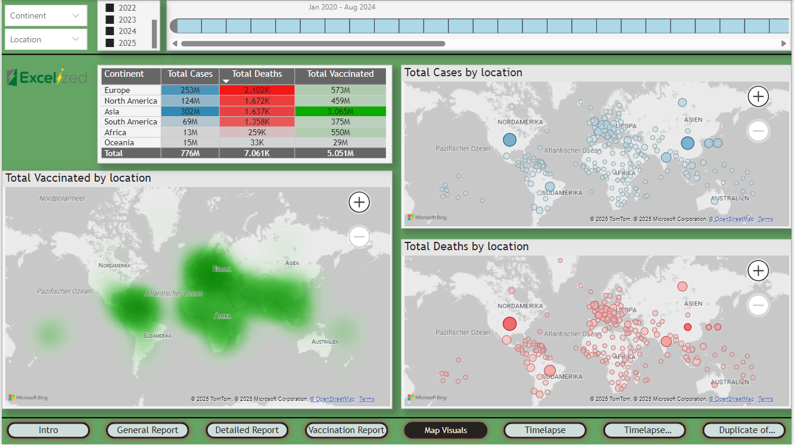794x445 pixels.
Task: Sort table by Continent column header
Action: (x=130, y=76)
